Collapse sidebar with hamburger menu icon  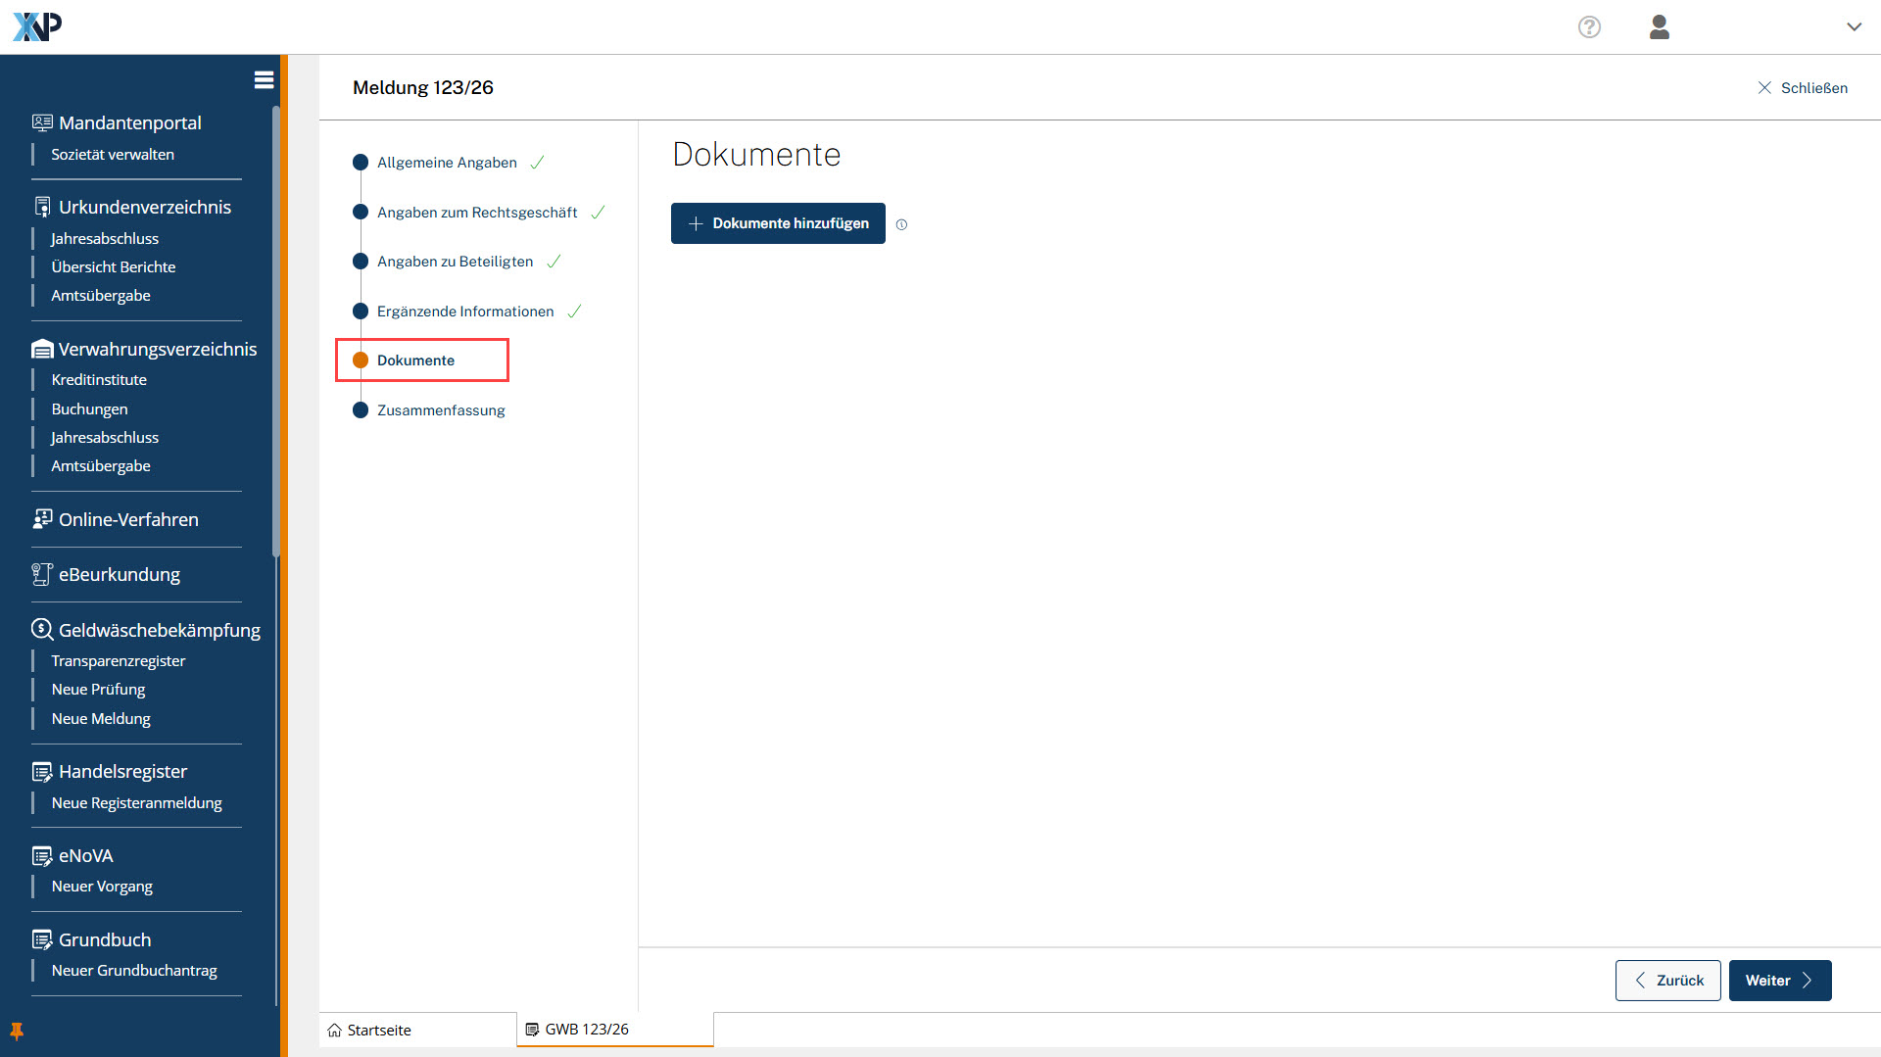pos(264,80)
